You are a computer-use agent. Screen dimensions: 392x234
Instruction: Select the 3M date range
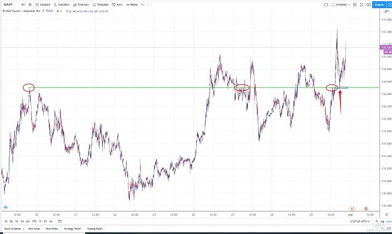tap(22, 221)
